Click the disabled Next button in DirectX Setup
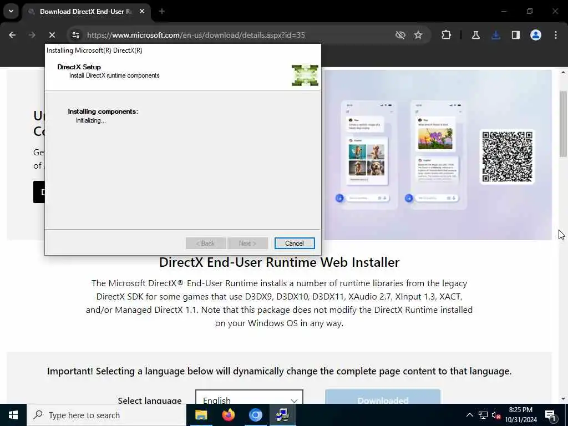This screenshot has height=426, width=568. [247, 243]
